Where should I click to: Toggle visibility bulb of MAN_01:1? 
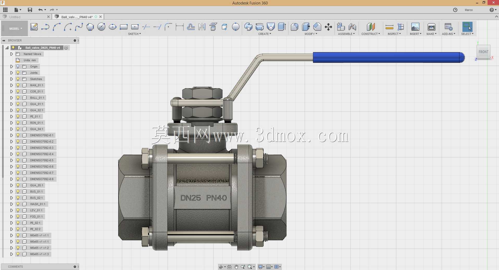click(x=18, y=85)
